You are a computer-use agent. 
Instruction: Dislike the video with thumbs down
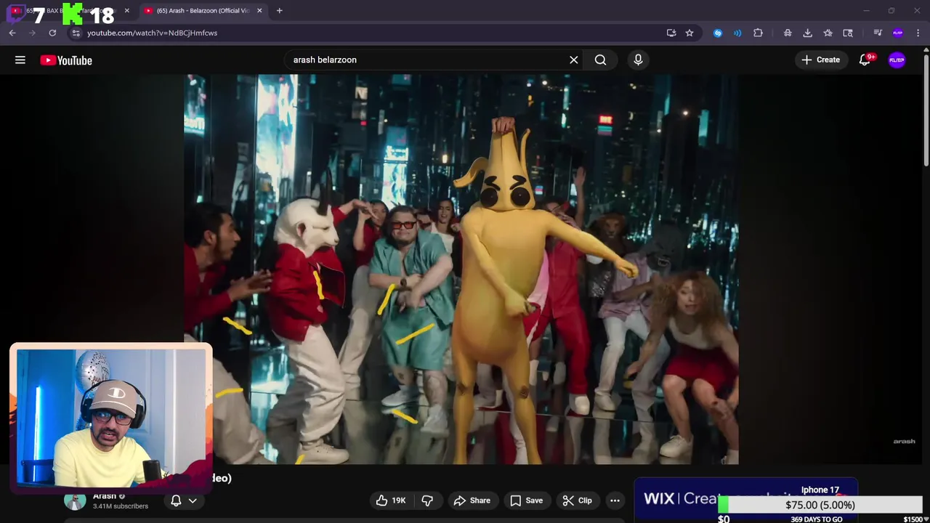point(427,500)
